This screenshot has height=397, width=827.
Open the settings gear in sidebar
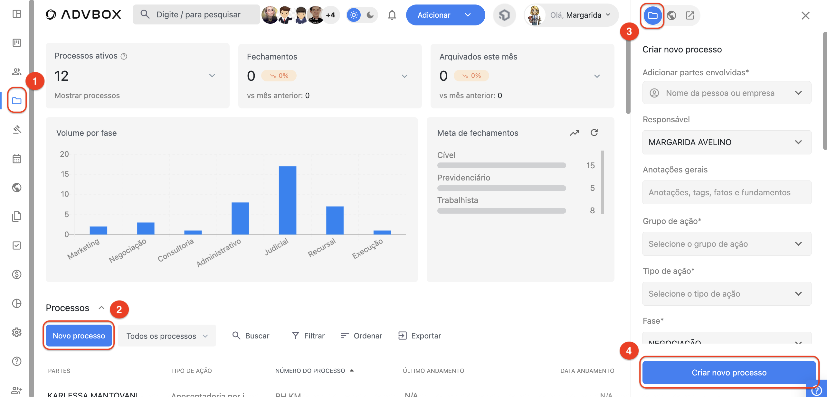tap(17, 332)
